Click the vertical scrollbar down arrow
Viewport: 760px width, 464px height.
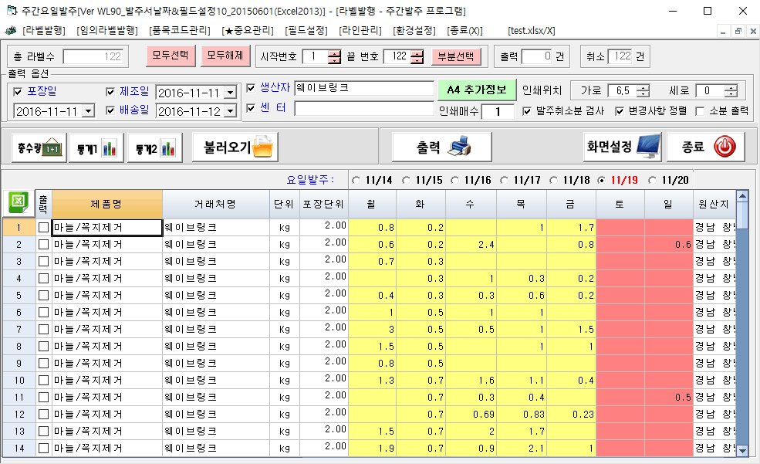(742, 451)
